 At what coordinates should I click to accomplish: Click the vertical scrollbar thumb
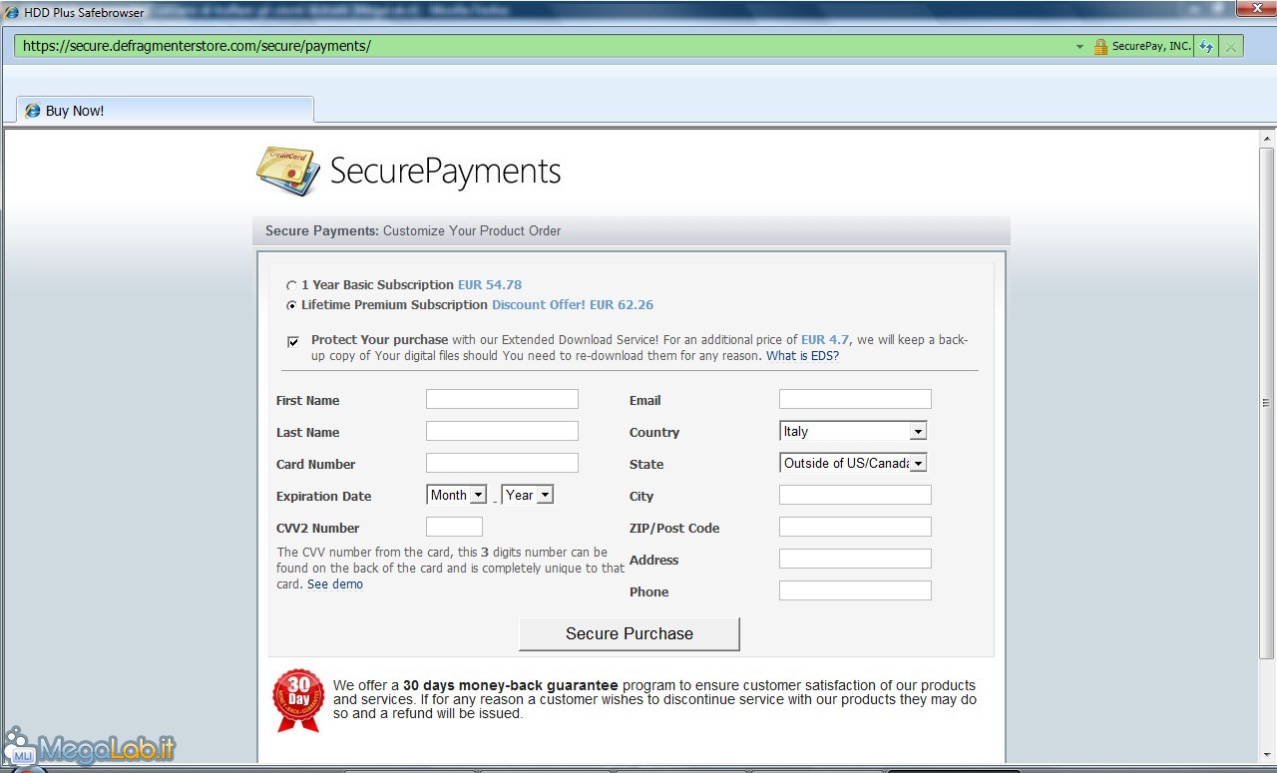tap(1266, 403)
